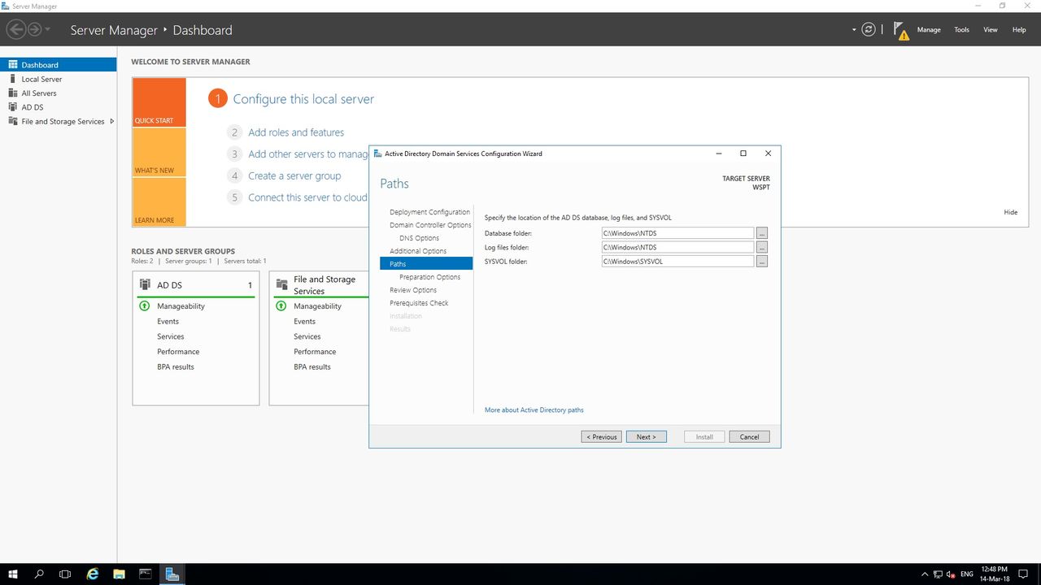Browse for the SYSVOL folder
This screenshot has width=1041, height=585.
pos(762,262)
